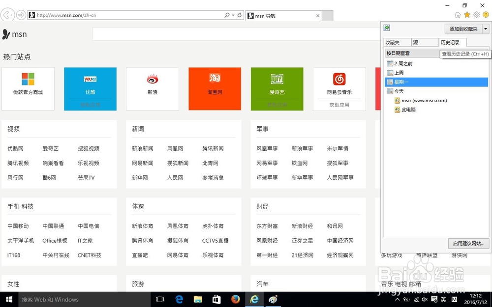Click the 启用建议网站 button
Screen dimensions: 492x307
[468, 244]
